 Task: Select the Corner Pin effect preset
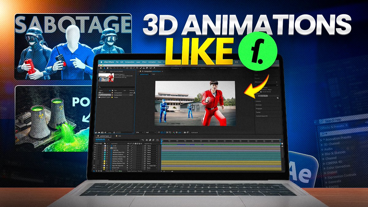(x=264, y=96)
